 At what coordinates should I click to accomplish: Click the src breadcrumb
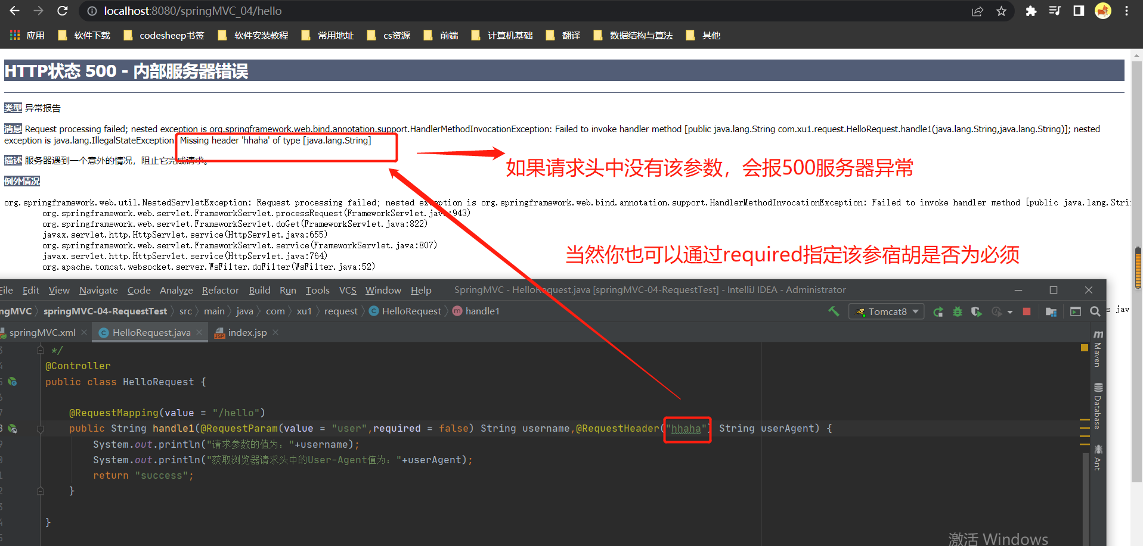(185, 311)
